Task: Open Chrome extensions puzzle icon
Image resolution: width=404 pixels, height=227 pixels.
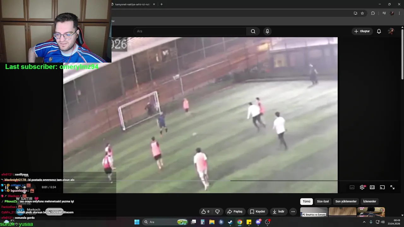Action: 373,13
